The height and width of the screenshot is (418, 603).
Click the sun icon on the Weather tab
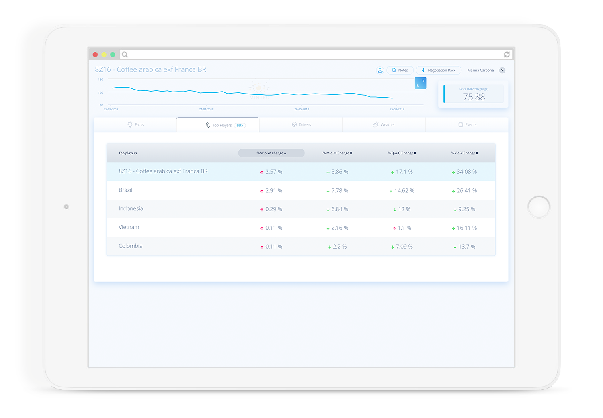375,124
